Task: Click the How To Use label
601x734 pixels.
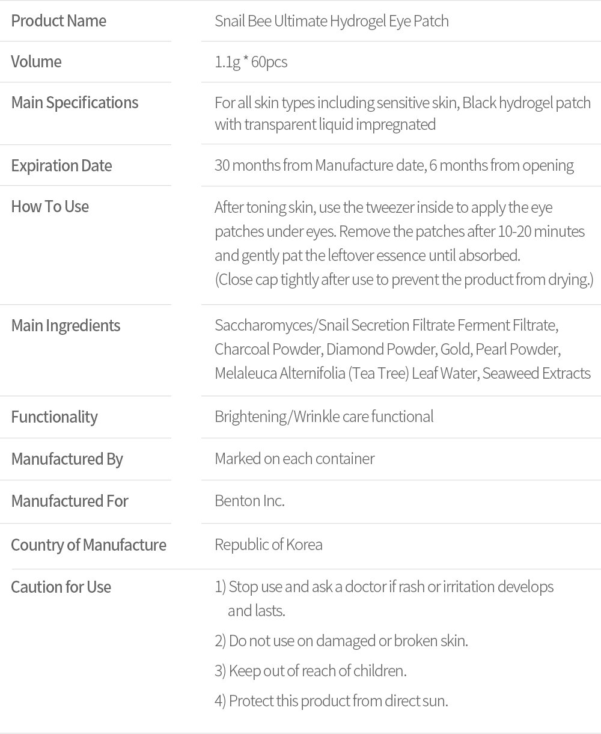Action: [x=50, y=207]
